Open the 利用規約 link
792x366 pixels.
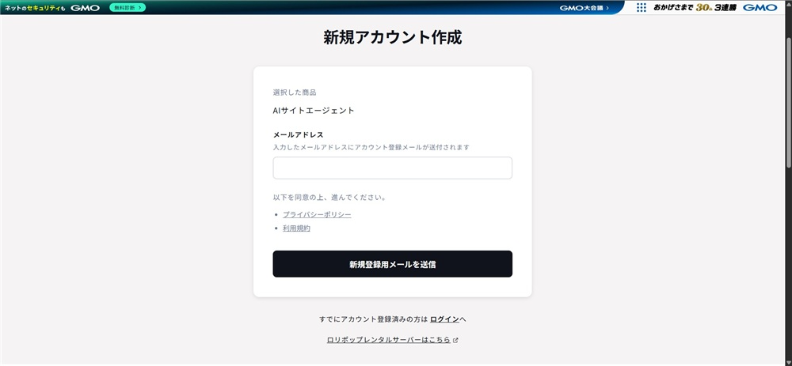click(x=296, y=228)
